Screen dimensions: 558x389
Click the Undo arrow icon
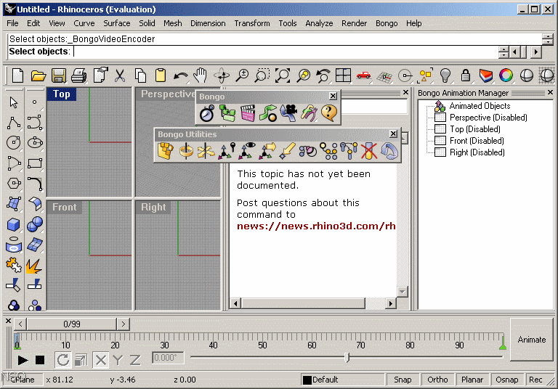181,75
